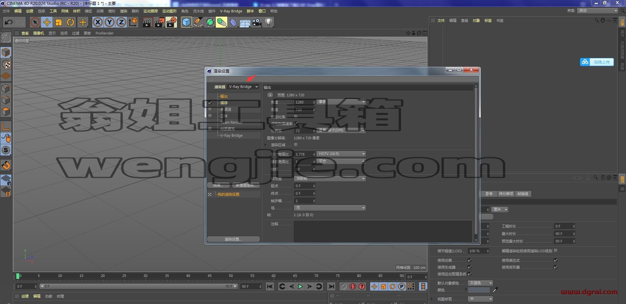Activate the Scale tool
Viewport: 626px width, 304px height.
[x=59, y=22]
